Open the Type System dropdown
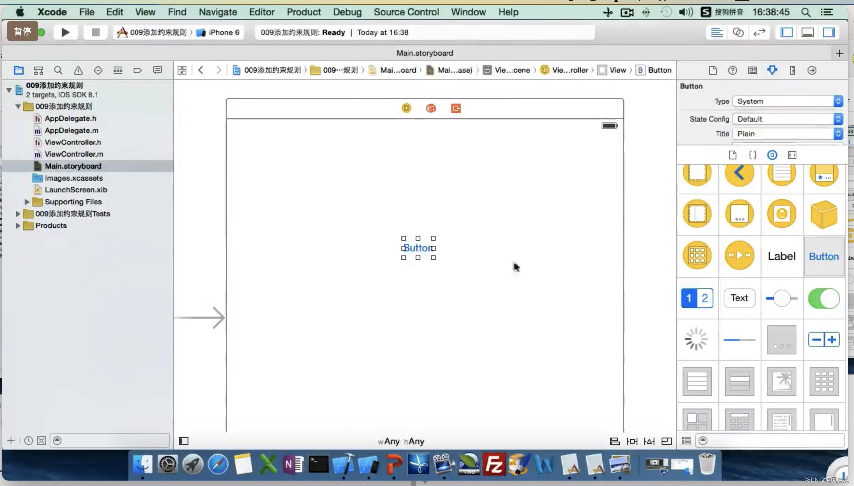Image resolution: width=854 pixels, height=486 pixels. pos(788,101)
